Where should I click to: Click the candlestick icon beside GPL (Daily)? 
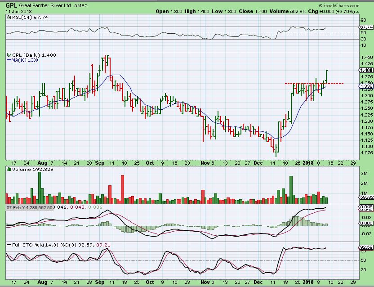8,55
